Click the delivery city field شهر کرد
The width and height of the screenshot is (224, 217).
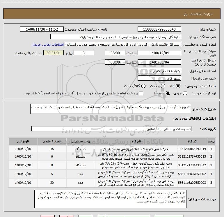[159, 78]
